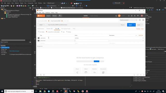Open the History menu in Postman
This screenshot has height=93, width=166.
(x=52, y=13)
